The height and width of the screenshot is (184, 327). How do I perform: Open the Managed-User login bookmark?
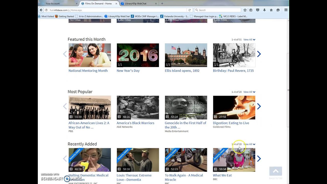click(x=204, y=16)
